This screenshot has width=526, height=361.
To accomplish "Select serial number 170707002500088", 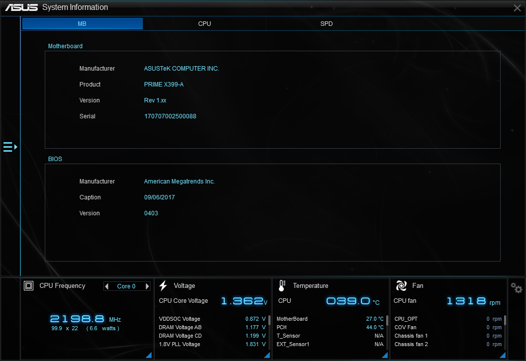I will [170, 116].
